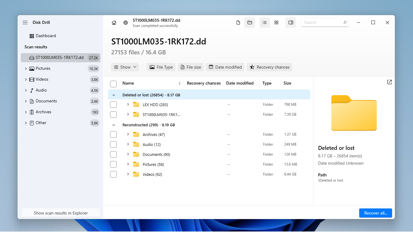This screenshot has height=232, width=413.
Task: Click the scan completed checkmark icon
Action: point(125,23)
